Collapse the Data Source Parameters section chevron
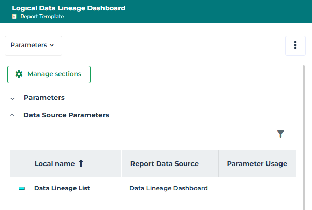The height and width of the screenshot is (210, 312). (x=12, y=115)
